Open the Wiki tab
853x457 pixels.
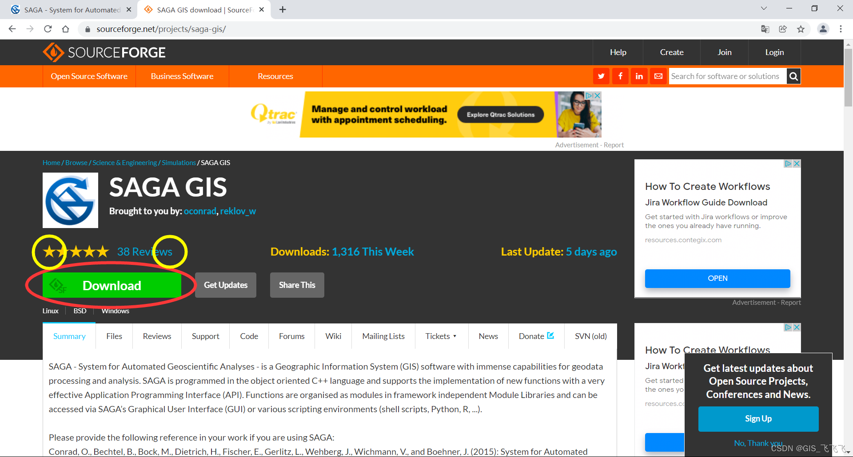pos(333,336)
